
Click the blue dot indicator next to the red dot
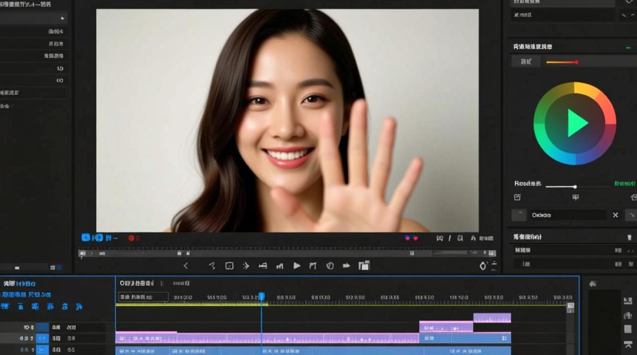[x=407, y=238]
